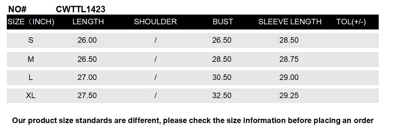Click the NO# label
Image resolution: width=393 pixels, height=135 pixels.
point(17,9)
